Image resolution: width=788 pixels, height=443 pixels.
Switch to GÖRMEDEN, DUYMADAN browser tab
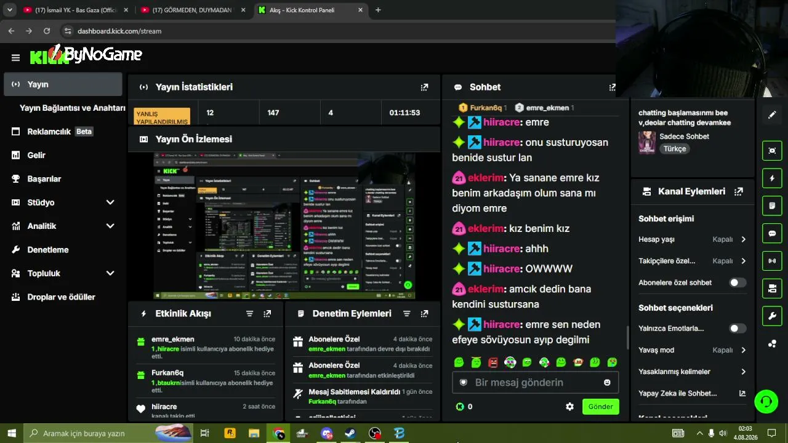click(x=192, y=10)
